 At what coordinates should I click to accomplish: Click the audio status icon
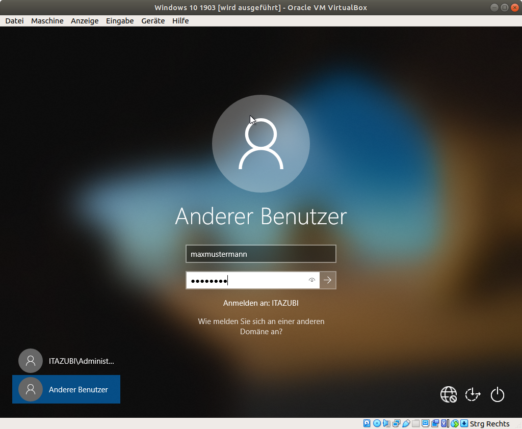pyautogui.click(x=386, y=423)
